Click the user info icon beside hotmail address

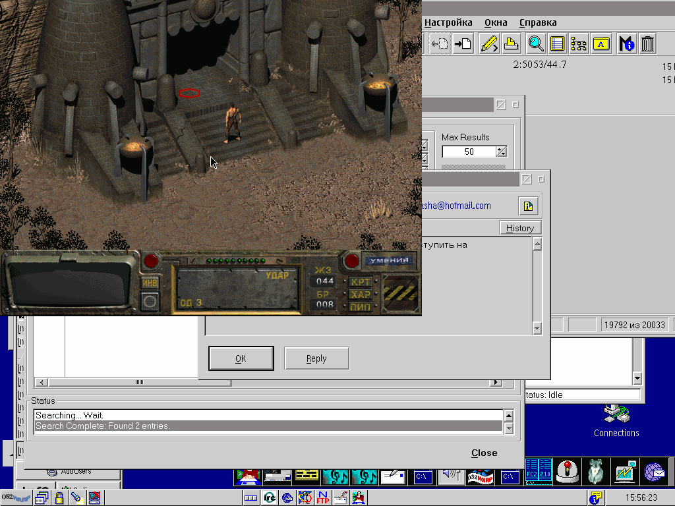coord(528,206)
